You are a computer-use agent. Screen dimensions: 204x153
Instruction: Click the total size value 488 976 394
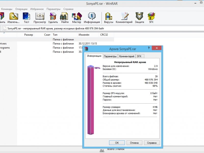click(x=151, y=80)
